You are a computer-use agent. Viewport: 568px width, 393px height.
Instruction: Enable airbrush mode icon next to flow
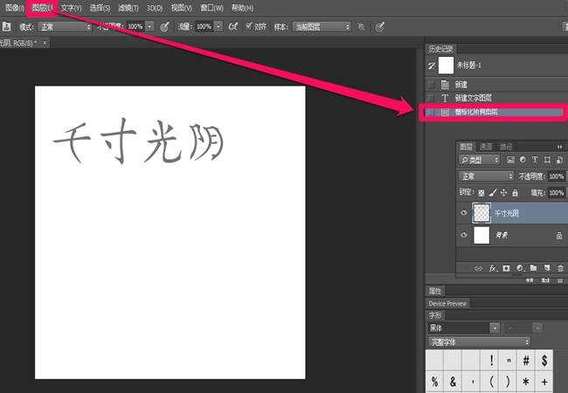point(233,26)
